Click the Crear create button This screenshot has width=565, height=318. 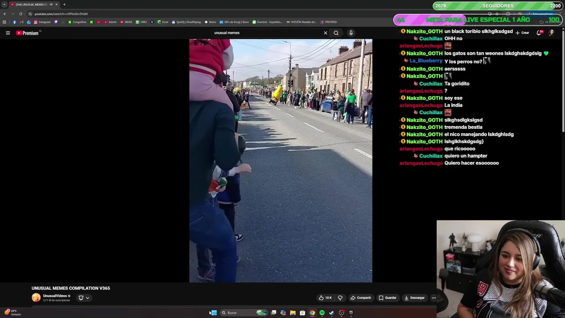tap(522, 33)
